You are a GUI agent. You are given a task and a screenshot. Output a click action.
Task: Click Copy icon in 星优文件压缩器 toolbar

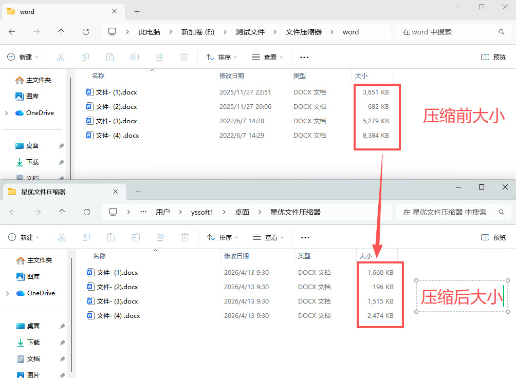86,237
